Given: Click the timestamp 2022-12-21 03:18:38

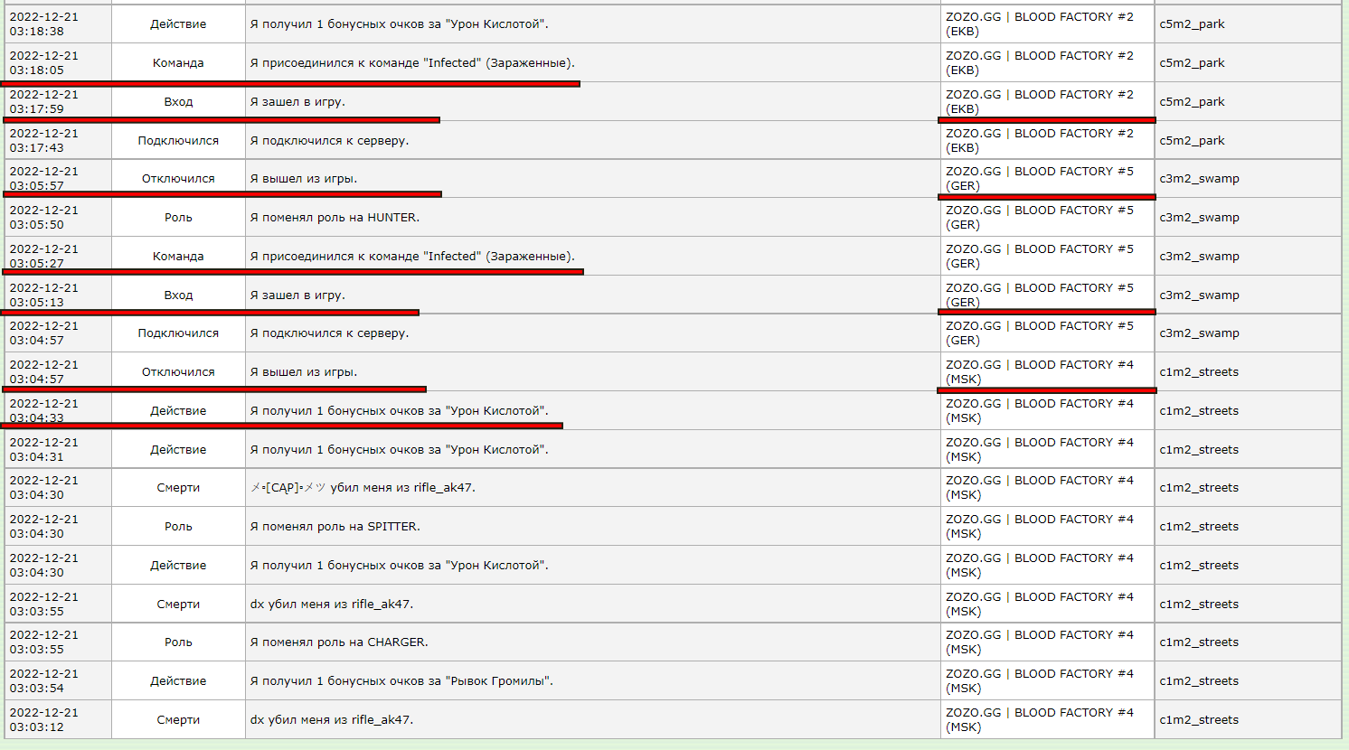Looking at the screenshot, I should click(x=44, y=24).
